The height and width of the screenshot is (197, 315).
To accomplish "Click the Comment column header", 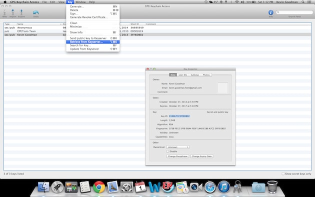I will pyautogui.click(x=228, y=24).
